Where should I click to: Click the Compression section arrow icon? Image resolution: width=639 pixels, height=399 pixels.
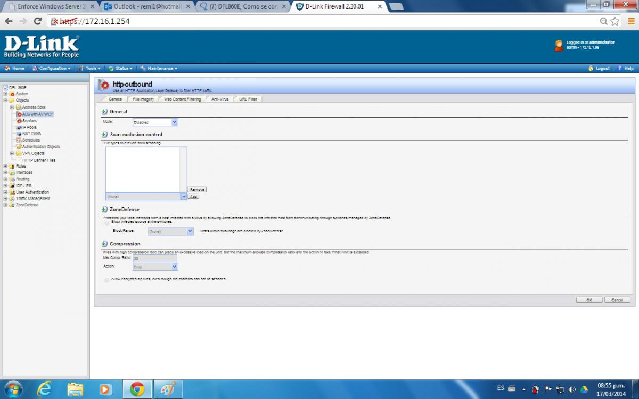pyautogui.click(x=104, y=244)
